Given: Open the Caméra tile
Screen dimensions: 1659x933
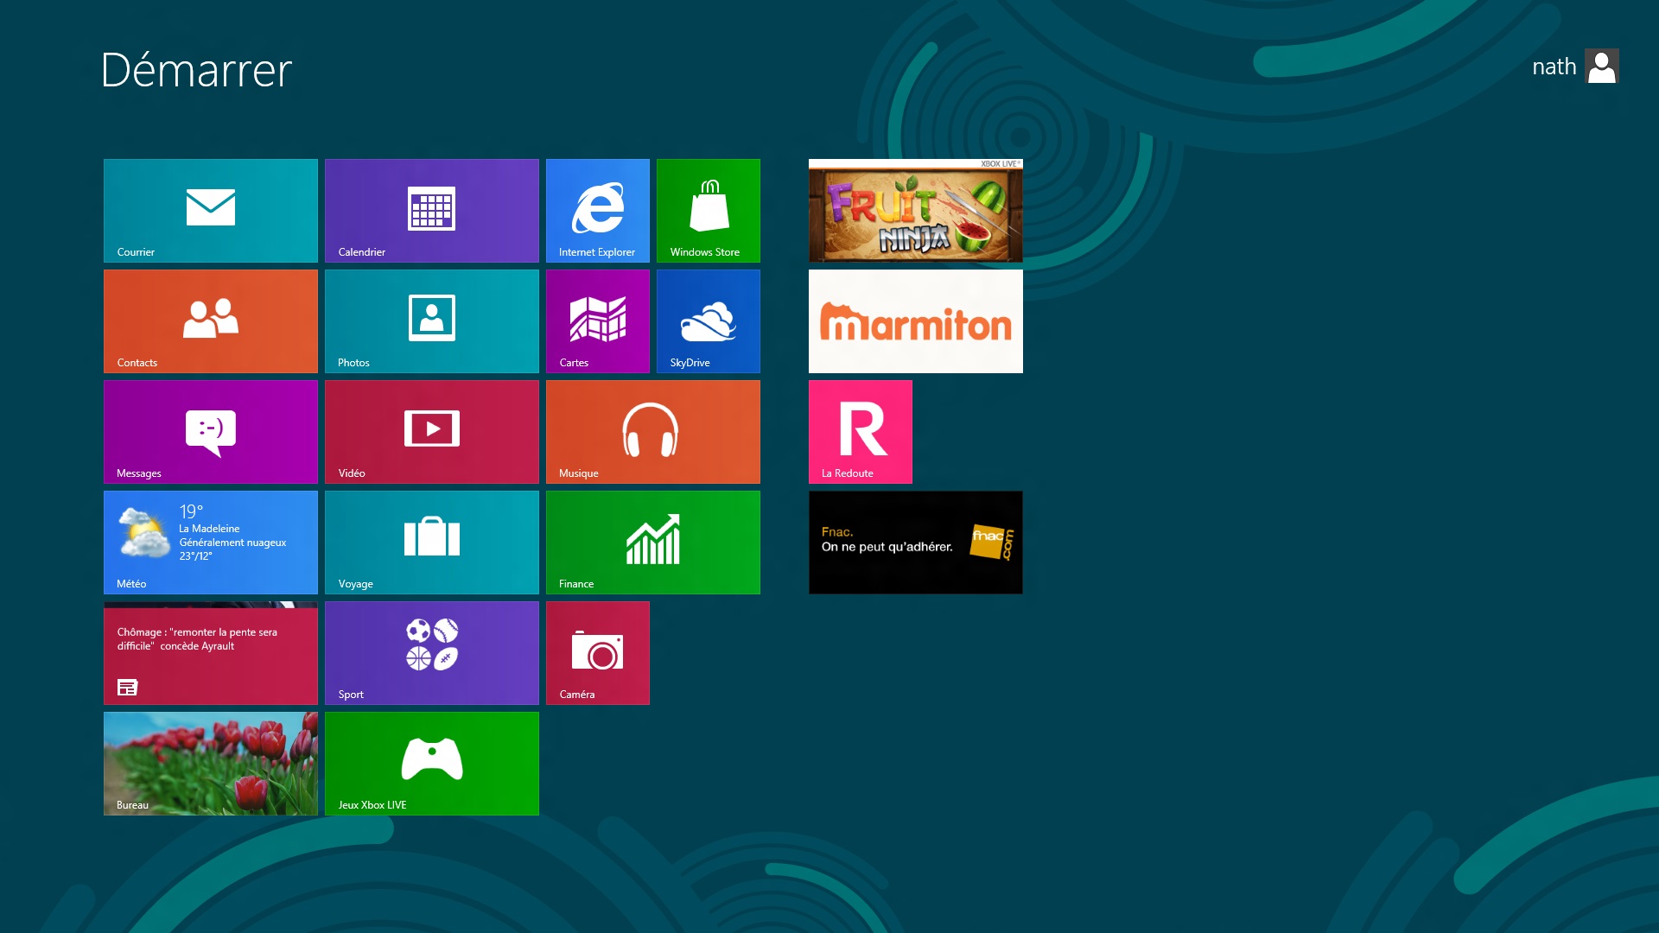Looking at the screenshot, I should 598,653.
